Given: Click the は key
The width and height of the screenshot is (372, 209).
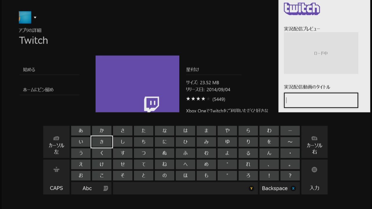Looking at the screenshot, I should click(x=185, y=131).
